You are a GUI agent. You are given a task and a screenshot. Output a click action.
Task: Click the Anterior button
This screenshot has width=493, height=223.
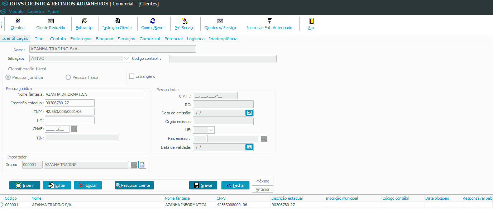tap(263, 189)
